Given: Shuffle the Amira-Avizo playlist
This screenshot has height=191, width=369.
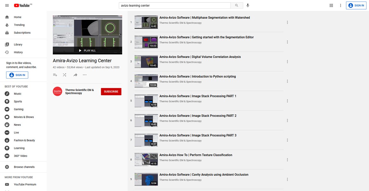Looking at the screenshot, I should click(x=65, y=75).
